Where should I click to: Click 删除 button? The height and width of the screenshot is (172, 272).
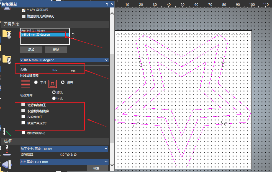click(x=56, y=49)
